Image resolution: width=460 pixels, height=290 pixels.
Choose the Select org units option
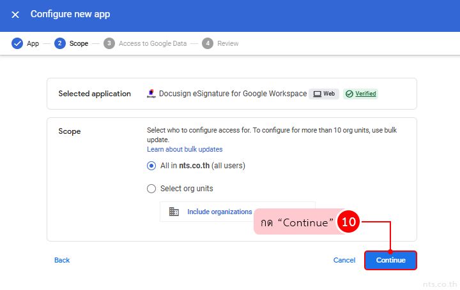click(x=151, y=189)
